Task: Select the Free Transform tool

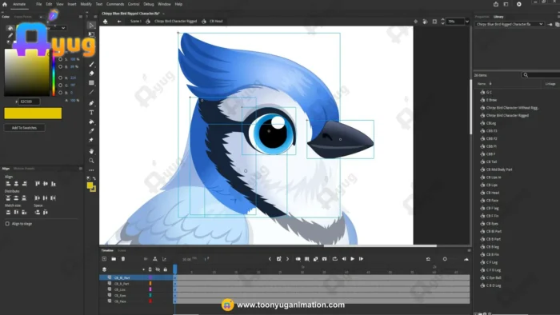Action: point(91,34)
